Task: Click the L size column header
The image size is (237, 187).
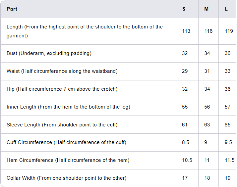Action: point(226,9)
